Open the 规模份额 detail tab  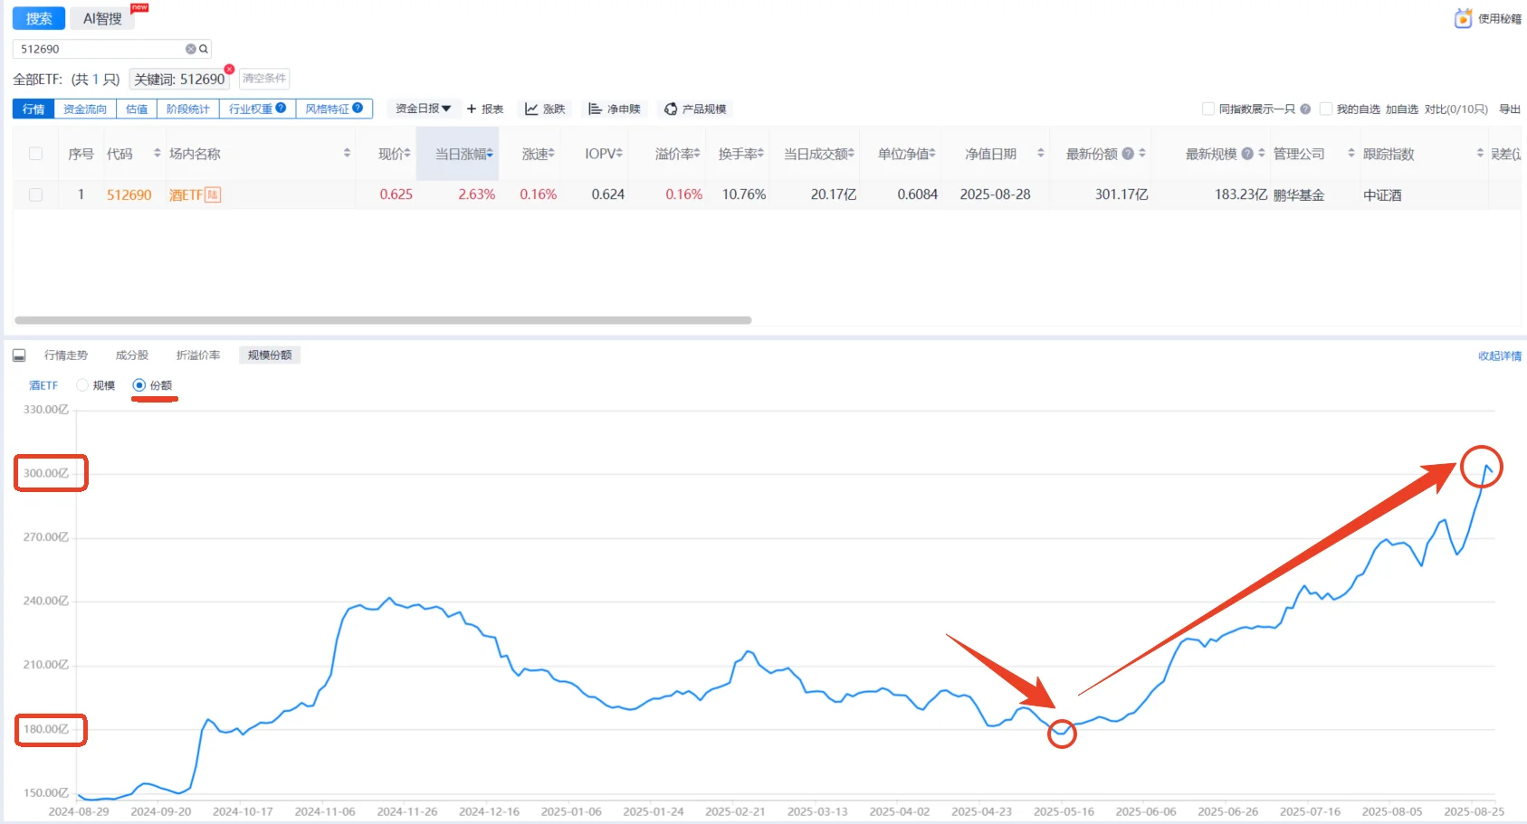270,355
